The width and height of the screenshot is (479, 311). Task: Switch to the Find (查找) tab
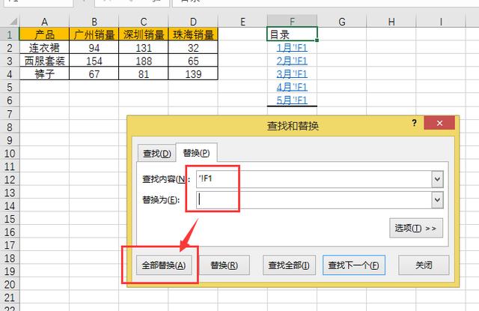pos(156,153)
